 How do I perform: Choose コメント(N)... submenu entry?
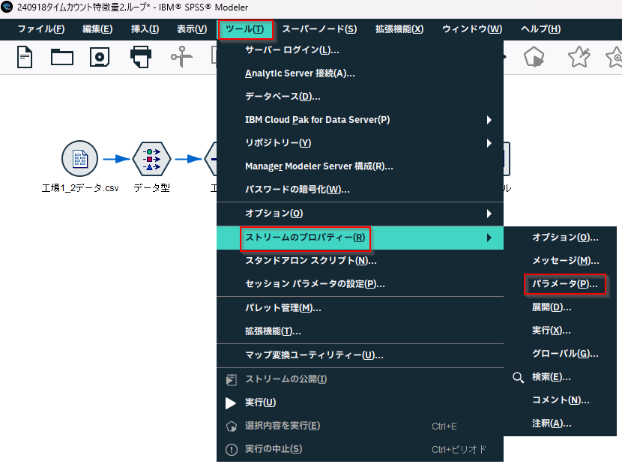tap(560, 400)
